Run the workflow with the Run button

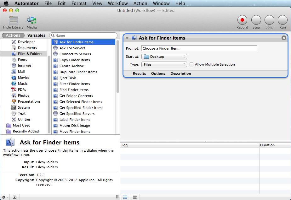282,20
